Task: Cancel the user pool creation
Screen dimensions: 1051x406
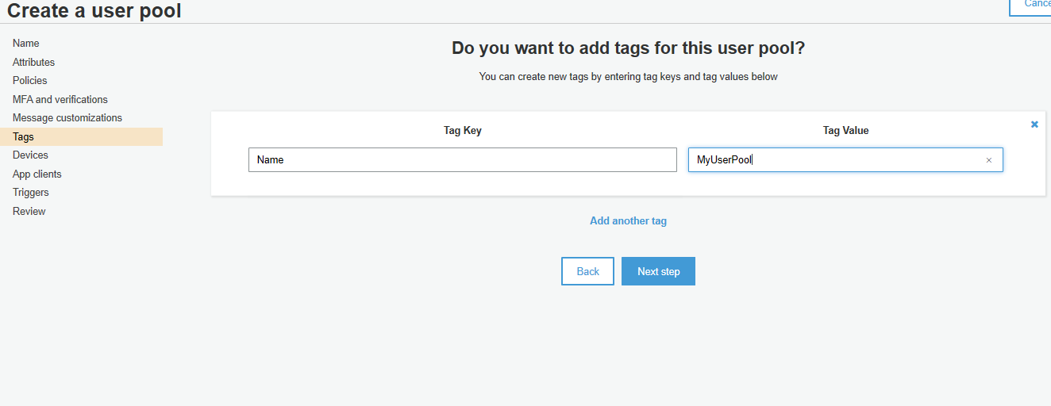Action: tap(1030, 4)
